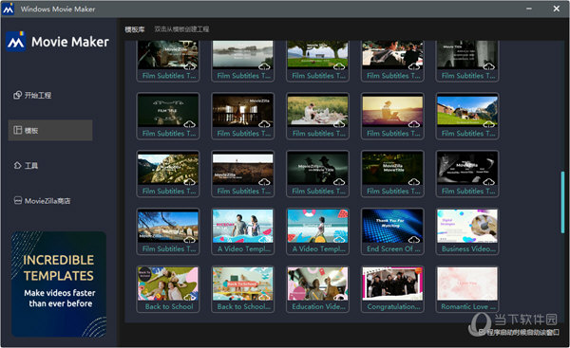The width and height of the screenshot is (570, 348).
Task: Select the dark green MovieZilla MovieTitle text thumbnail
Action: click(x=392, y=169)
